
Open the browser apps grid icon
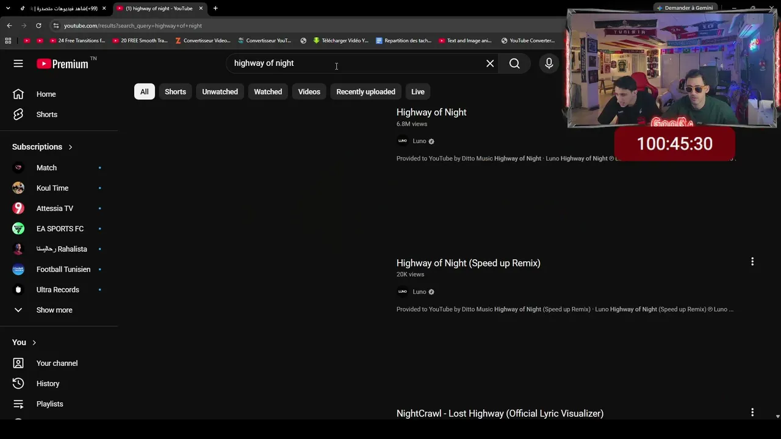8,41
